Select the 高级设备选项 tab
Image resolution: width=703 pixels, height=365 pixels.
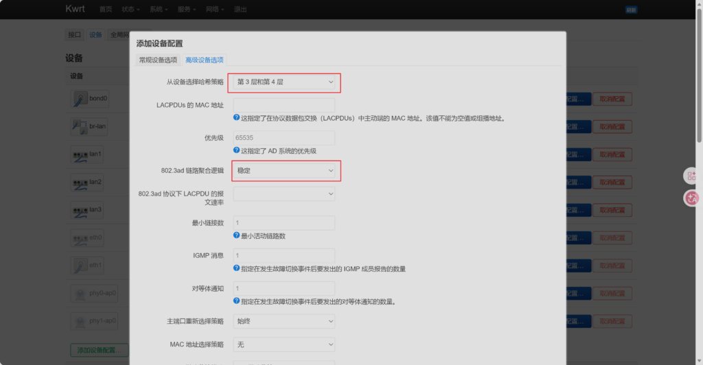(204, 60)
